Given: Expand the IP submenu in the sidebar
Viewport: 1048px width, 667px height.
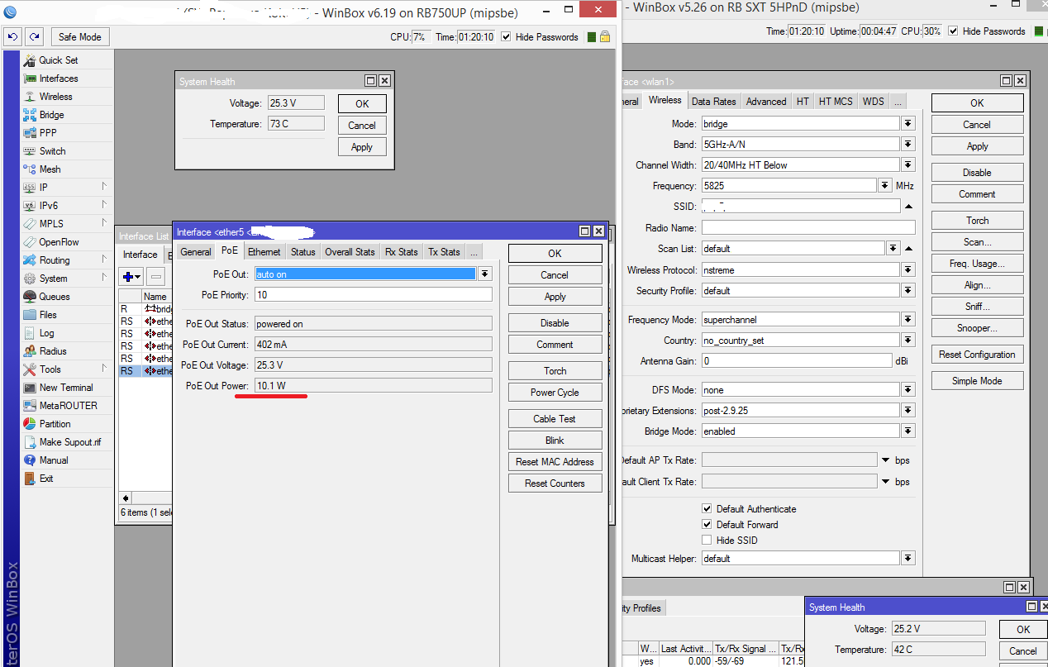Looking at the screenshot, I should pos(104,188).
